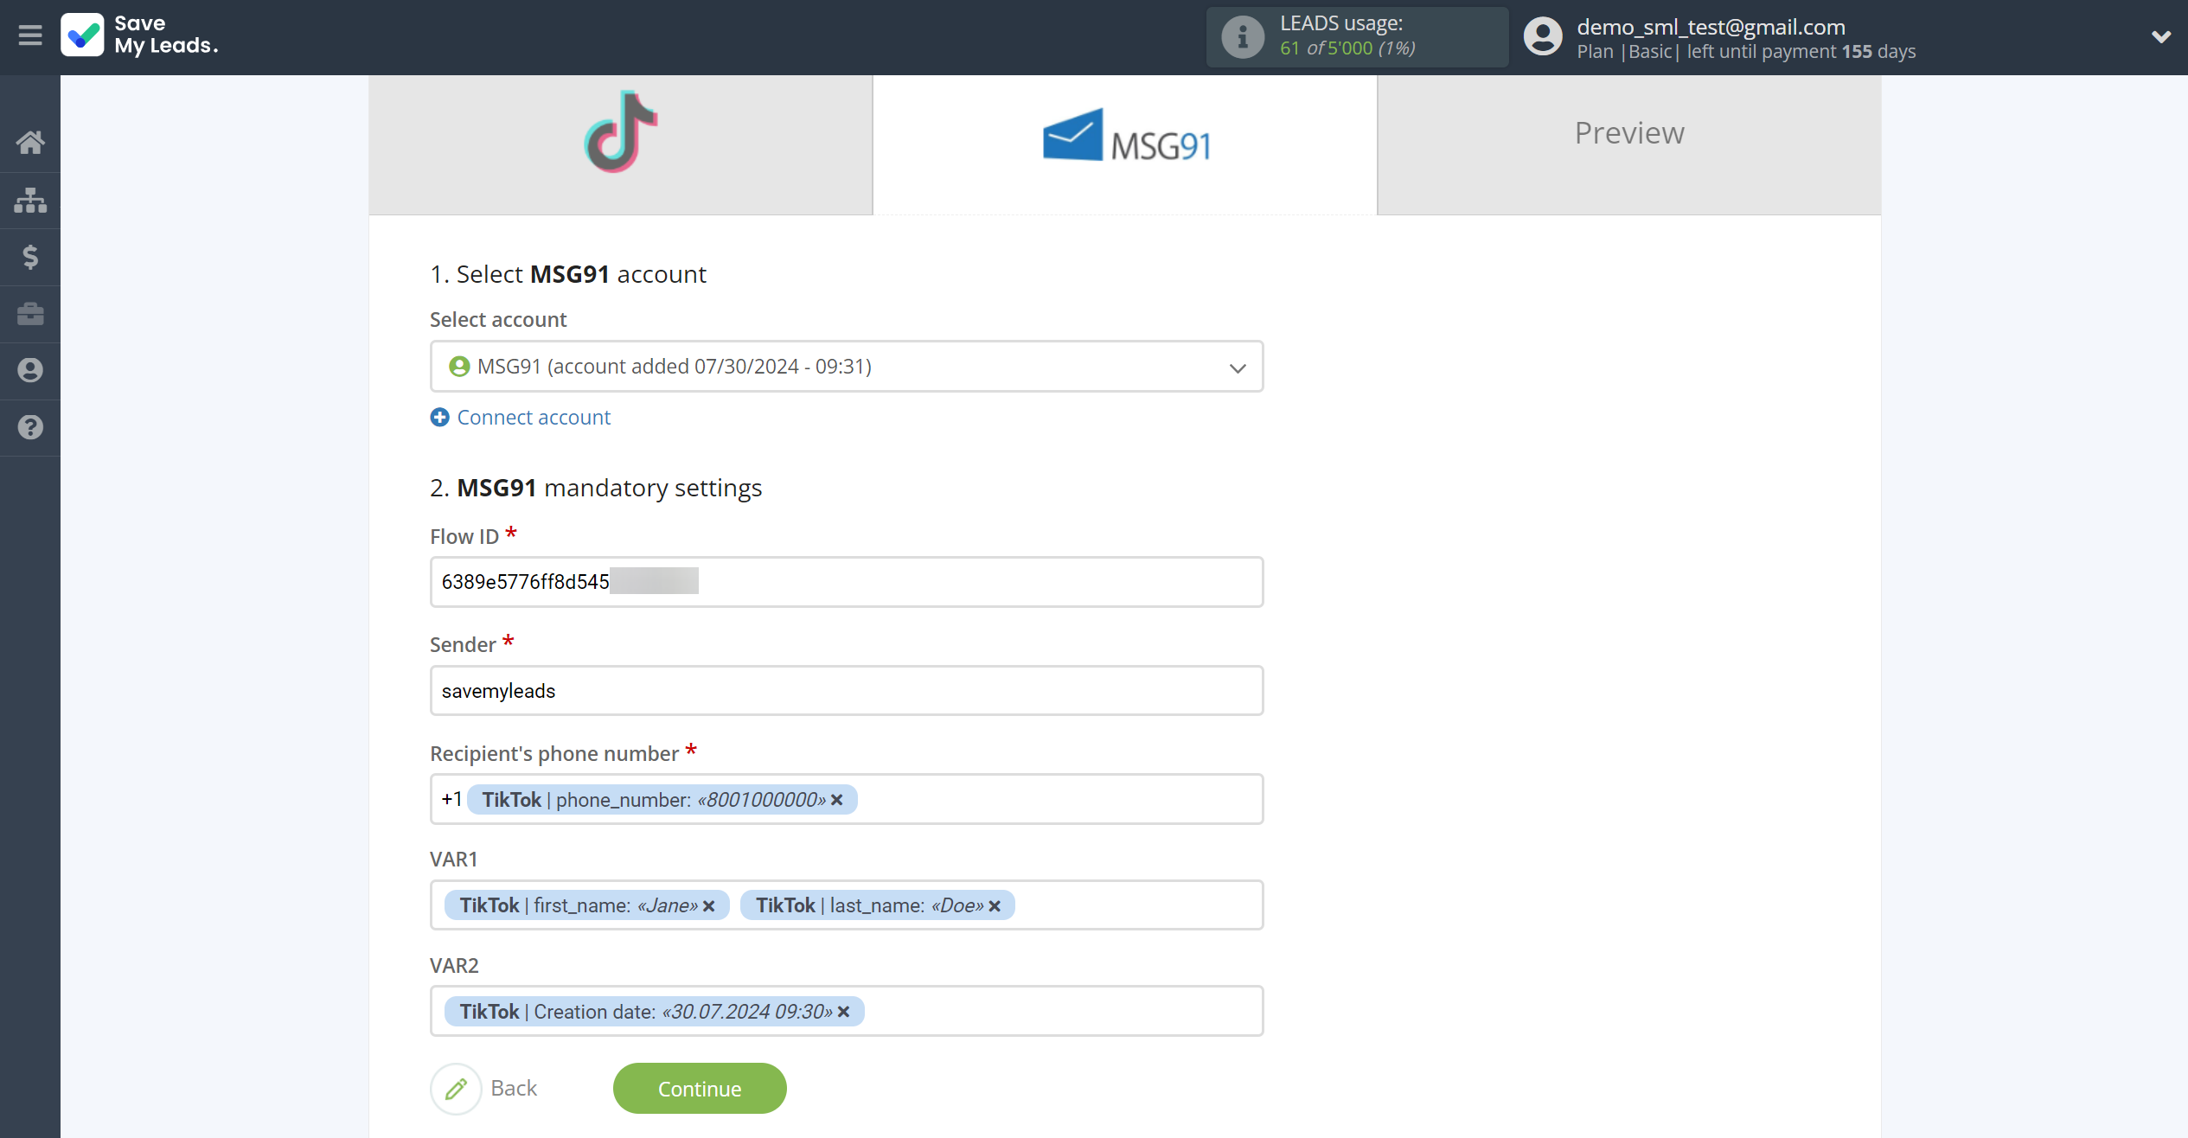Switch to the TikTok source tab

pyautogui.click(x=620, y=144)
